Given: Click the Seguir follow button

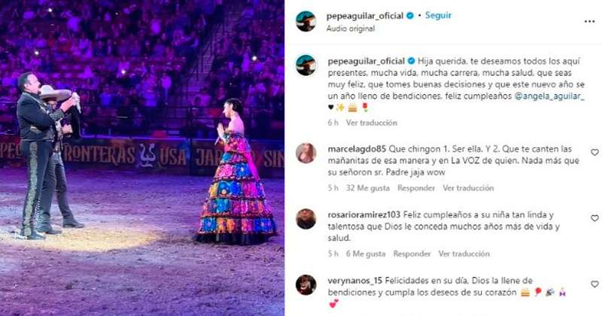Looking at the screenshot, I should (438, 15).
